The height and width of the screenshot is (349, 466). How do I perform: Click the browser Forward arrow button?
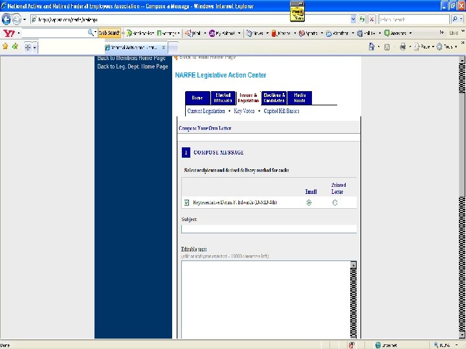(x=17, y=19)
